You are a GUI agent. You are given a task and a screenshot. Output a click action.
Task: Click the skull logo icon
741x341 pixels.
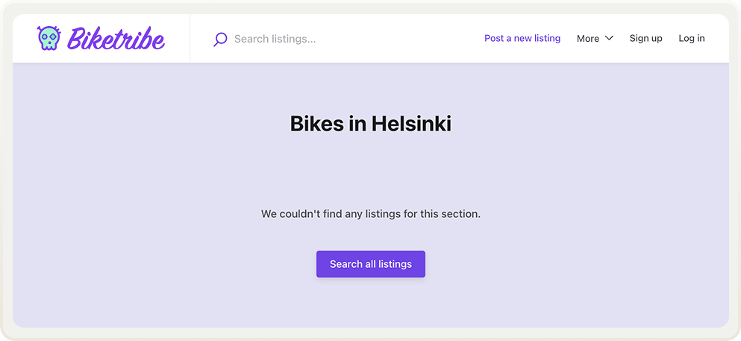point(48,38)
